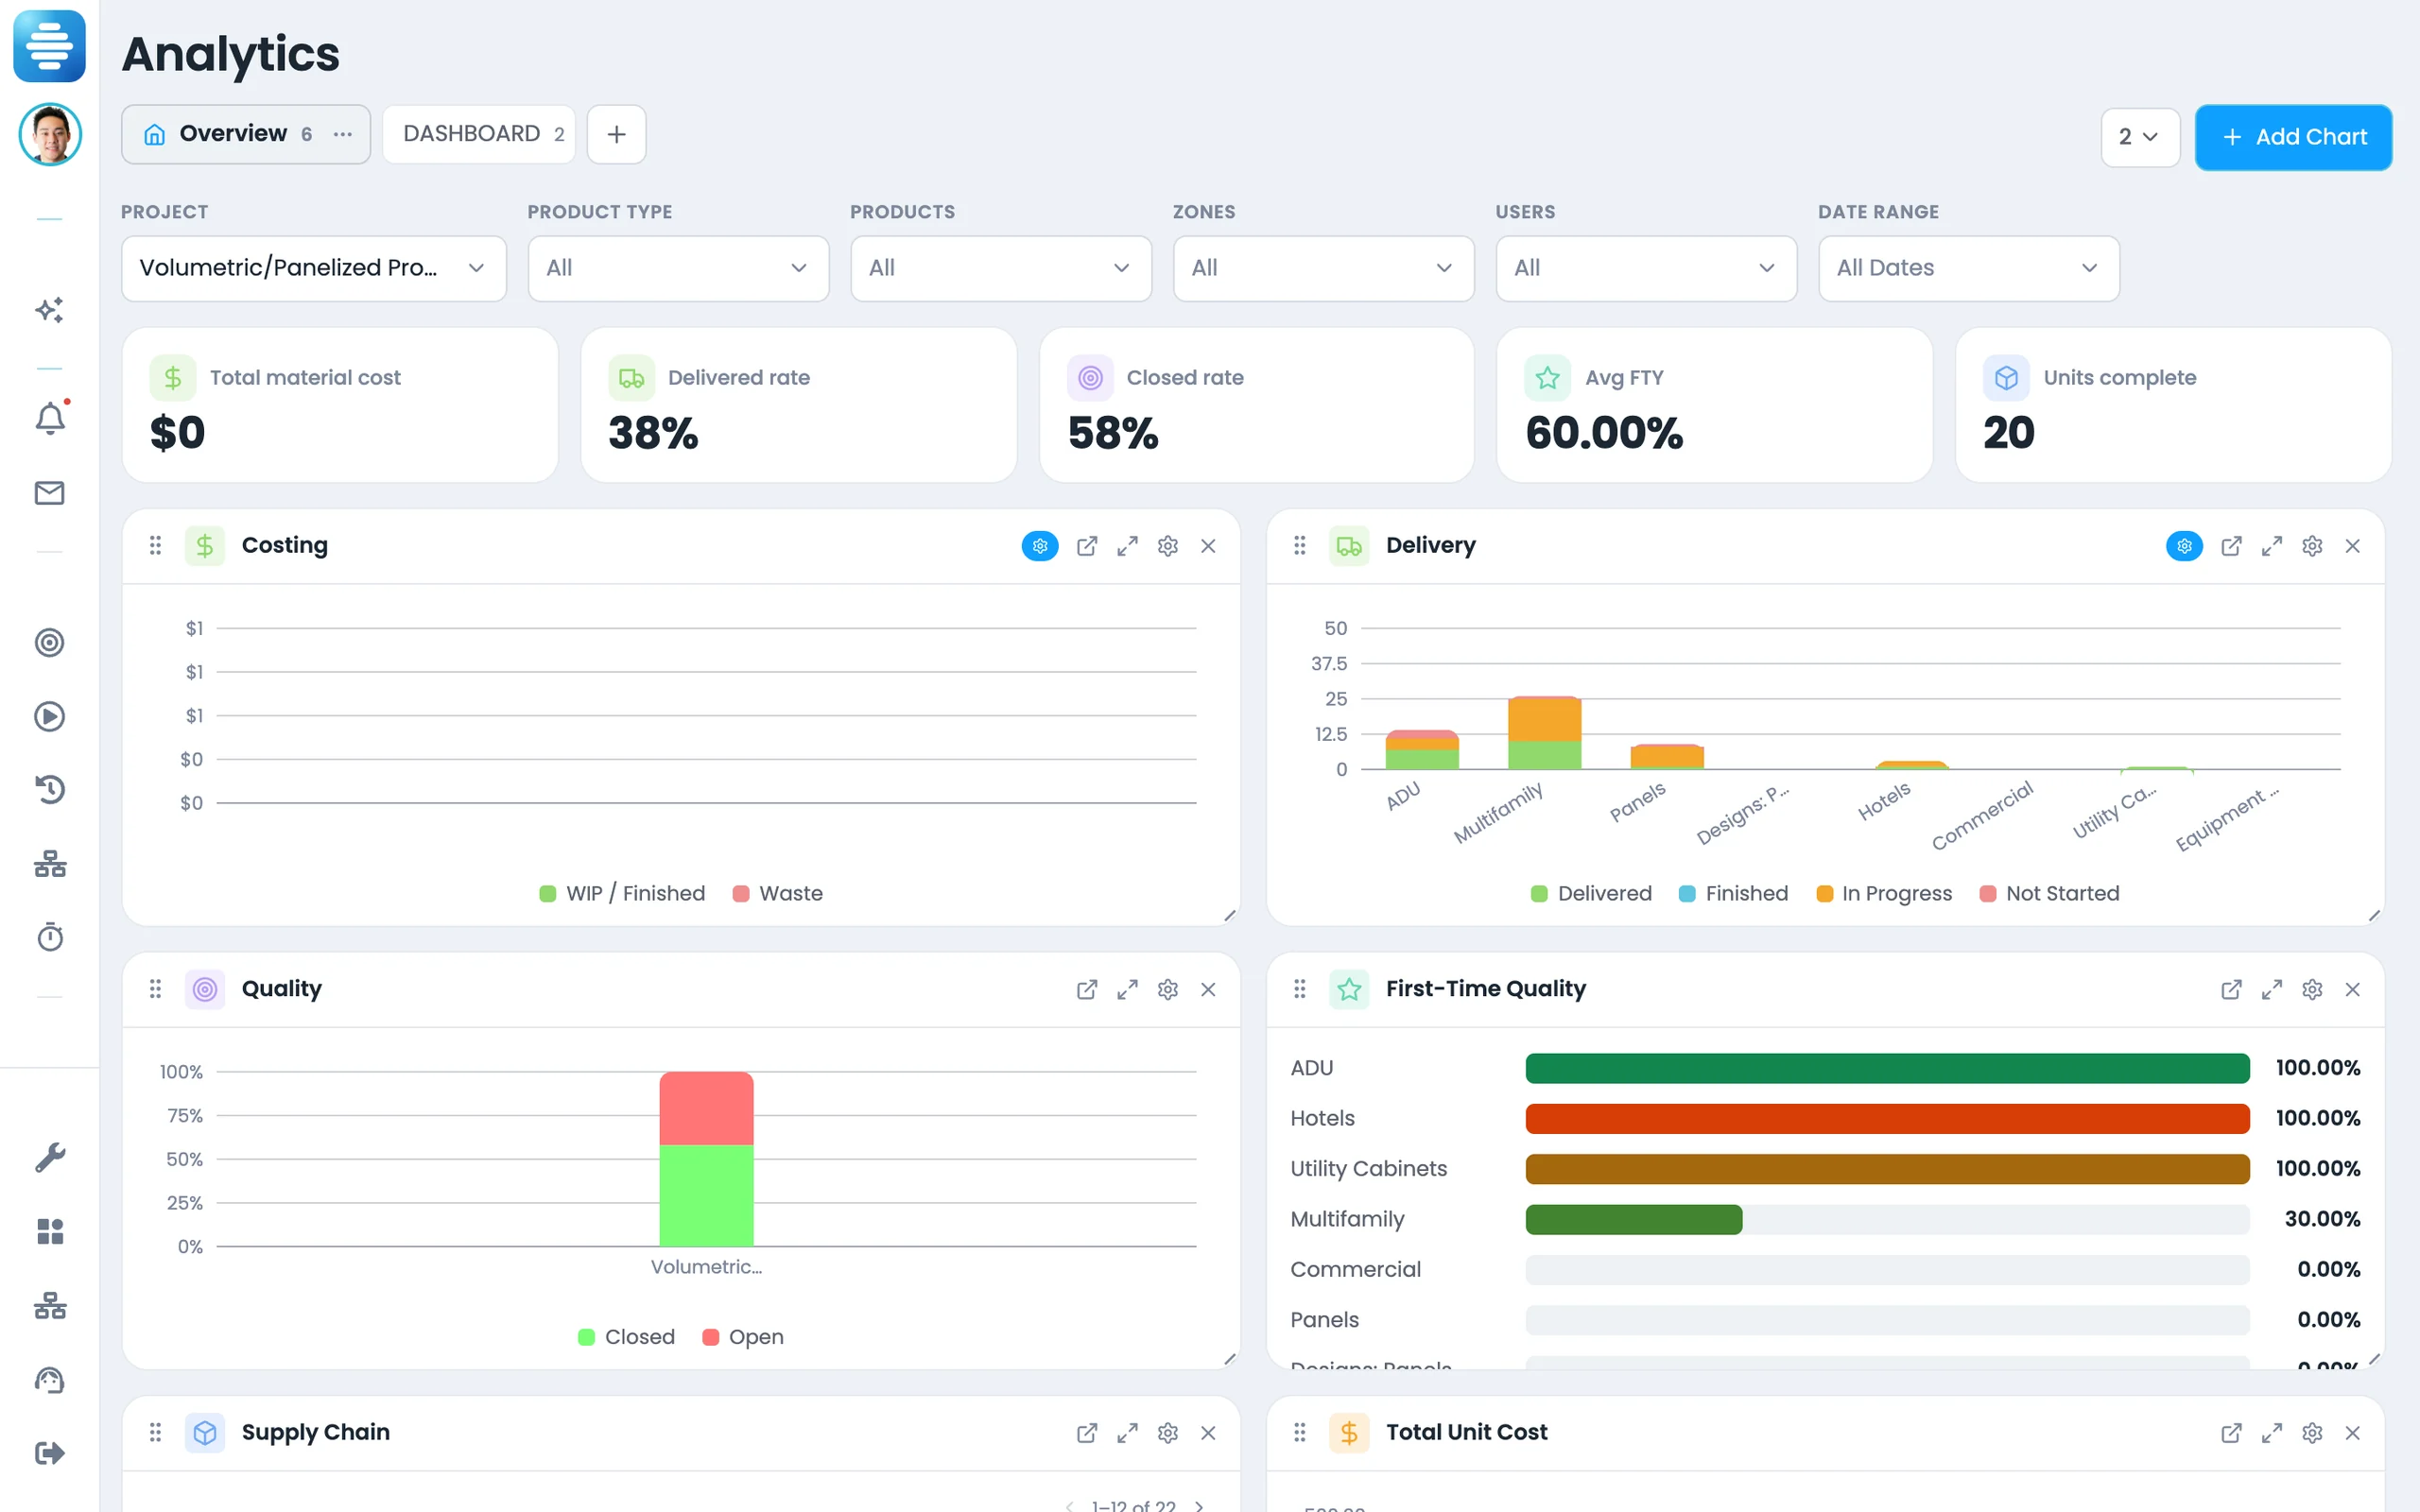The width and height of the screenshot is (2420, 1512).
Task: Open the Product Type dropdown
Action: (x=678, y=268)
